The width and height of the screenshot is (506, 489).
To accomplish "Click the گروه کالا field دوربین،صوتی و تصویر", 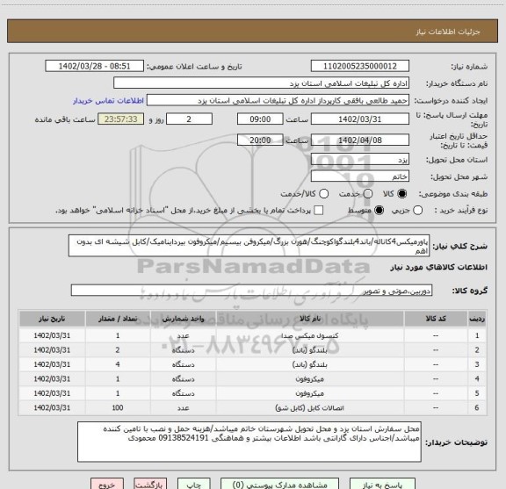I will coord(251,290).
